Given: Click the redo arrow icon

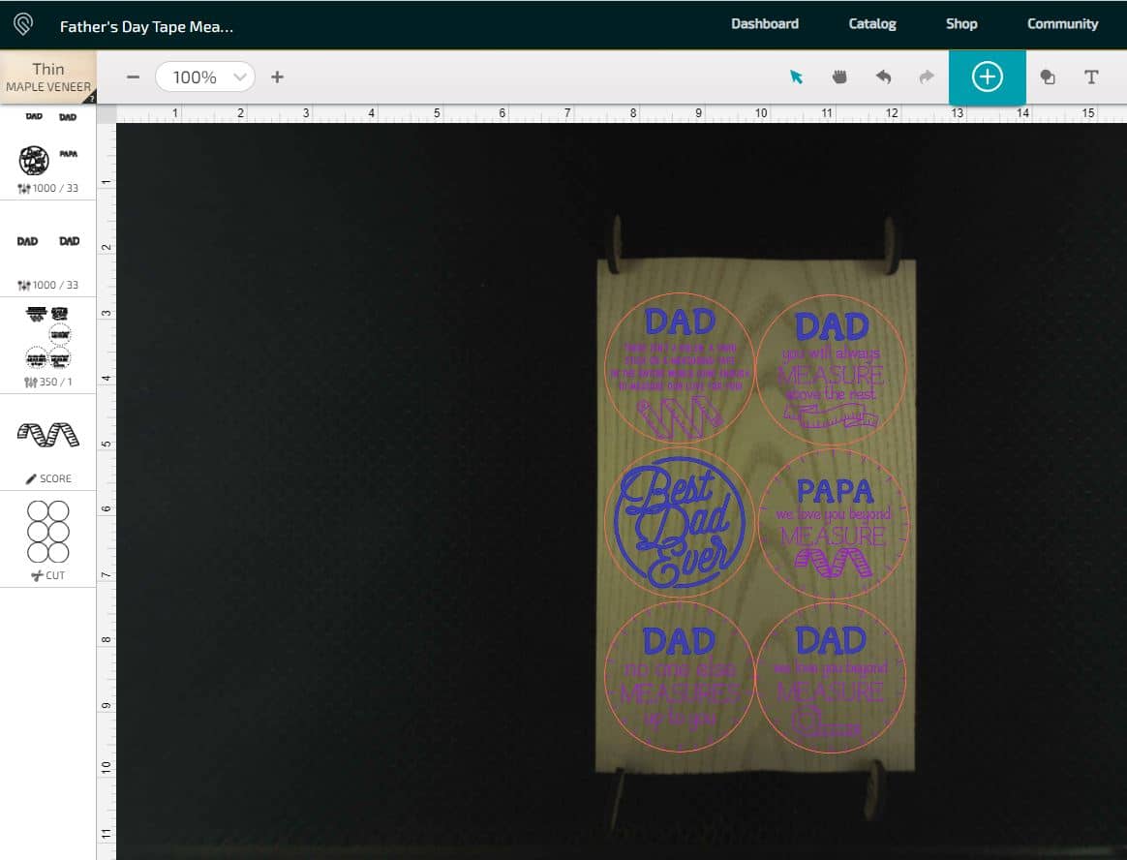Looking at the screenshot, I should pos(927,77).
